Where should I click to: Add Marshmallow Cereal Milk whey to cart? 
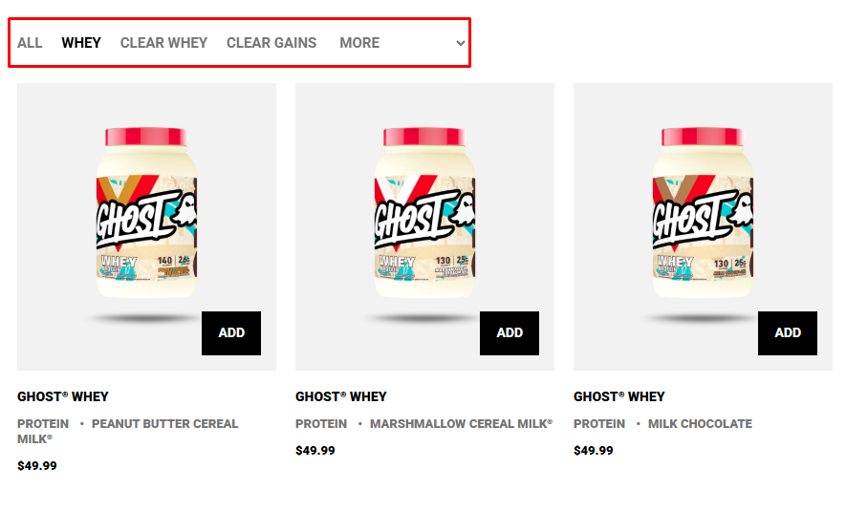[510, 333]
